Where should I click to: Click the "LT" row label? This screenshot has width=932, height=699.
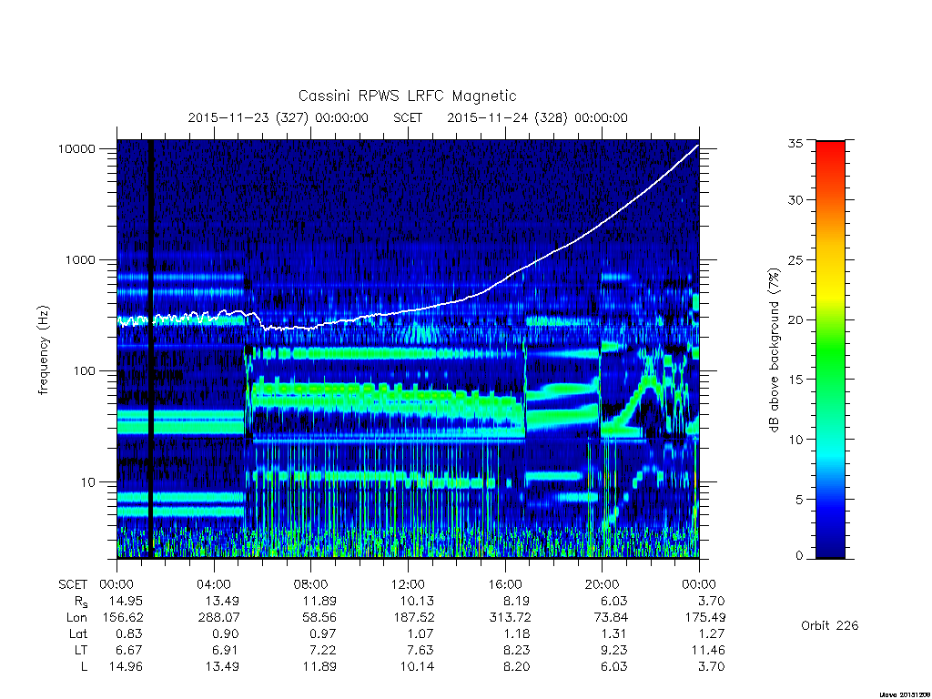point(81,650)
